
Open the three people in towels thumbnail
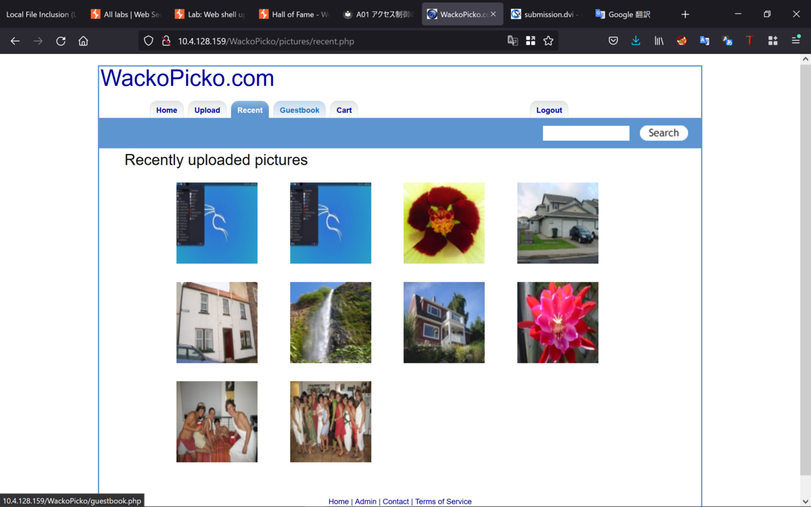(x=217, y=422)
